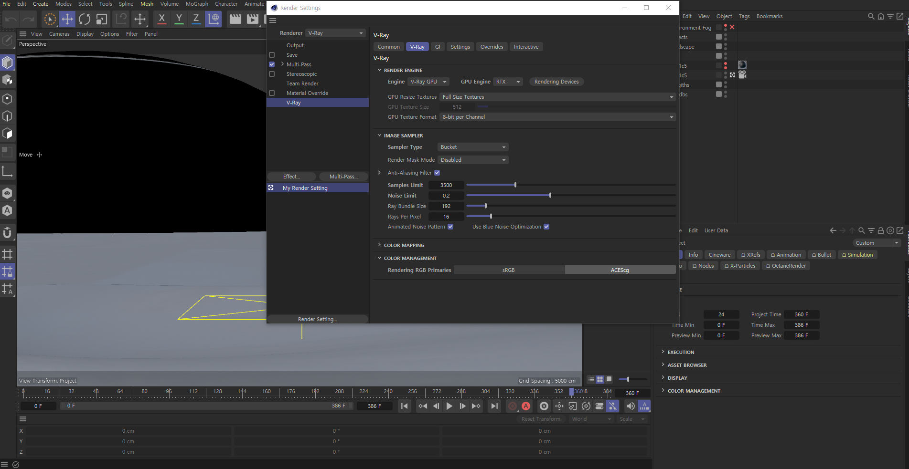Open search in the Object Manager
The image size is (909, 469).
[x=871, y=16]
